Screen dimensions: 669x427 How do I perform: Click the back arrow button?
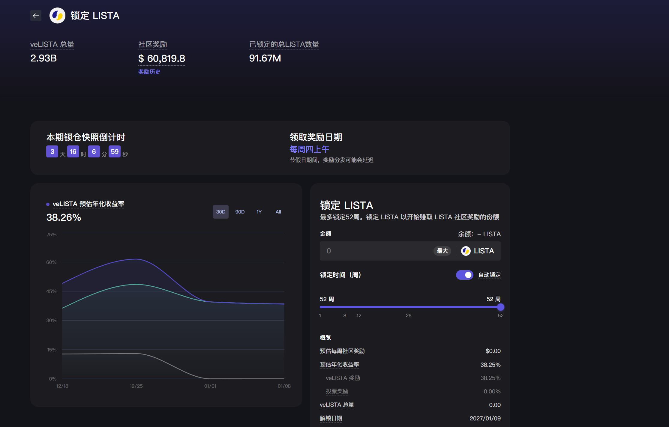[x=36, y=16]
